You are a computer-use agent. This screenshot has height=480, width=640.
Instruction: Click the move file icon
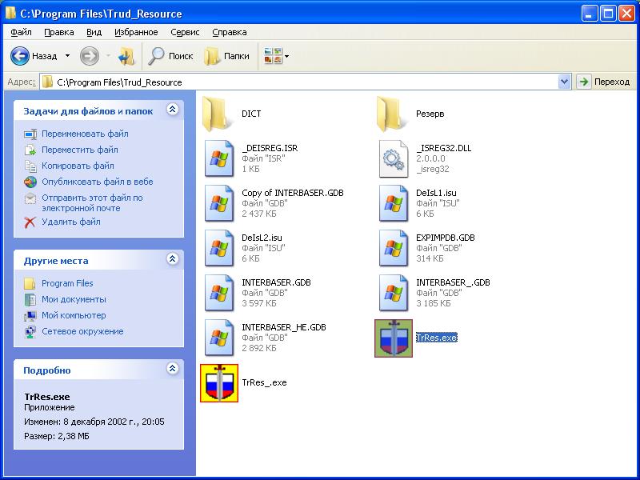(30, 150)
